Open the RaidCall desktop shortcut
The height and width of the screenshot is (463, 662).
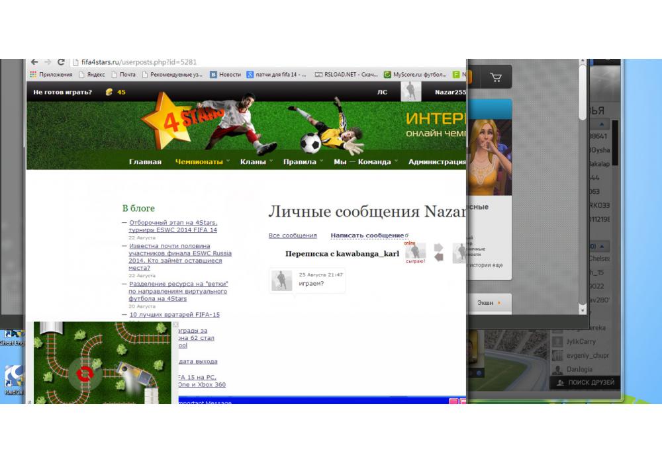[13, 380]
